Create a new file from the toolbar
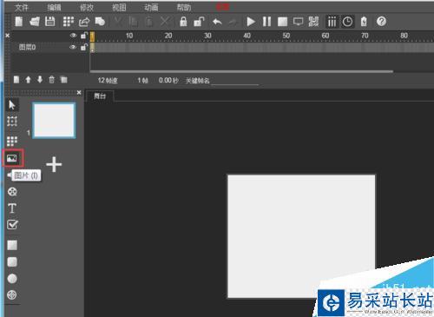Screen dimensions: 434x317 tap(19, 22)
